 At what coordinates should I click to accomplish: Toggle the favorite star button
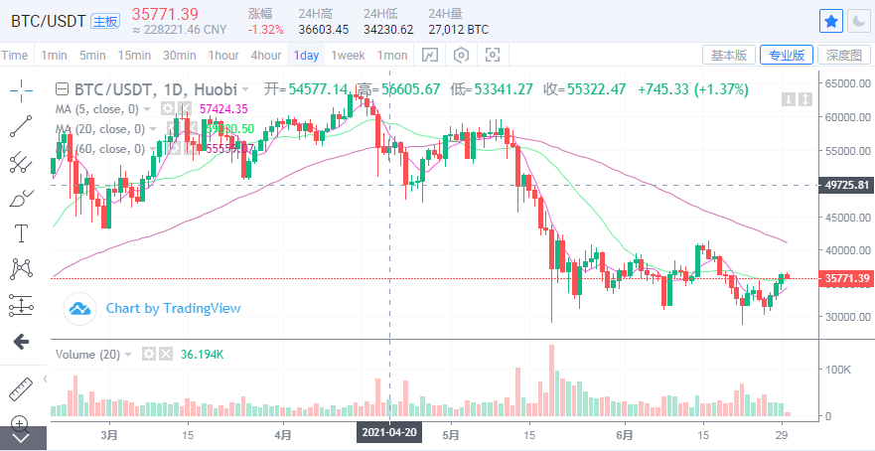830,21
